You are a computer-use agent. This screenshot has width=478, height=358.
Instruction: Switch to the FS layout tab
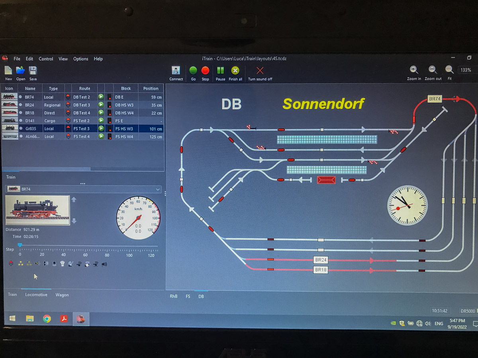click(x=188, y=296)
